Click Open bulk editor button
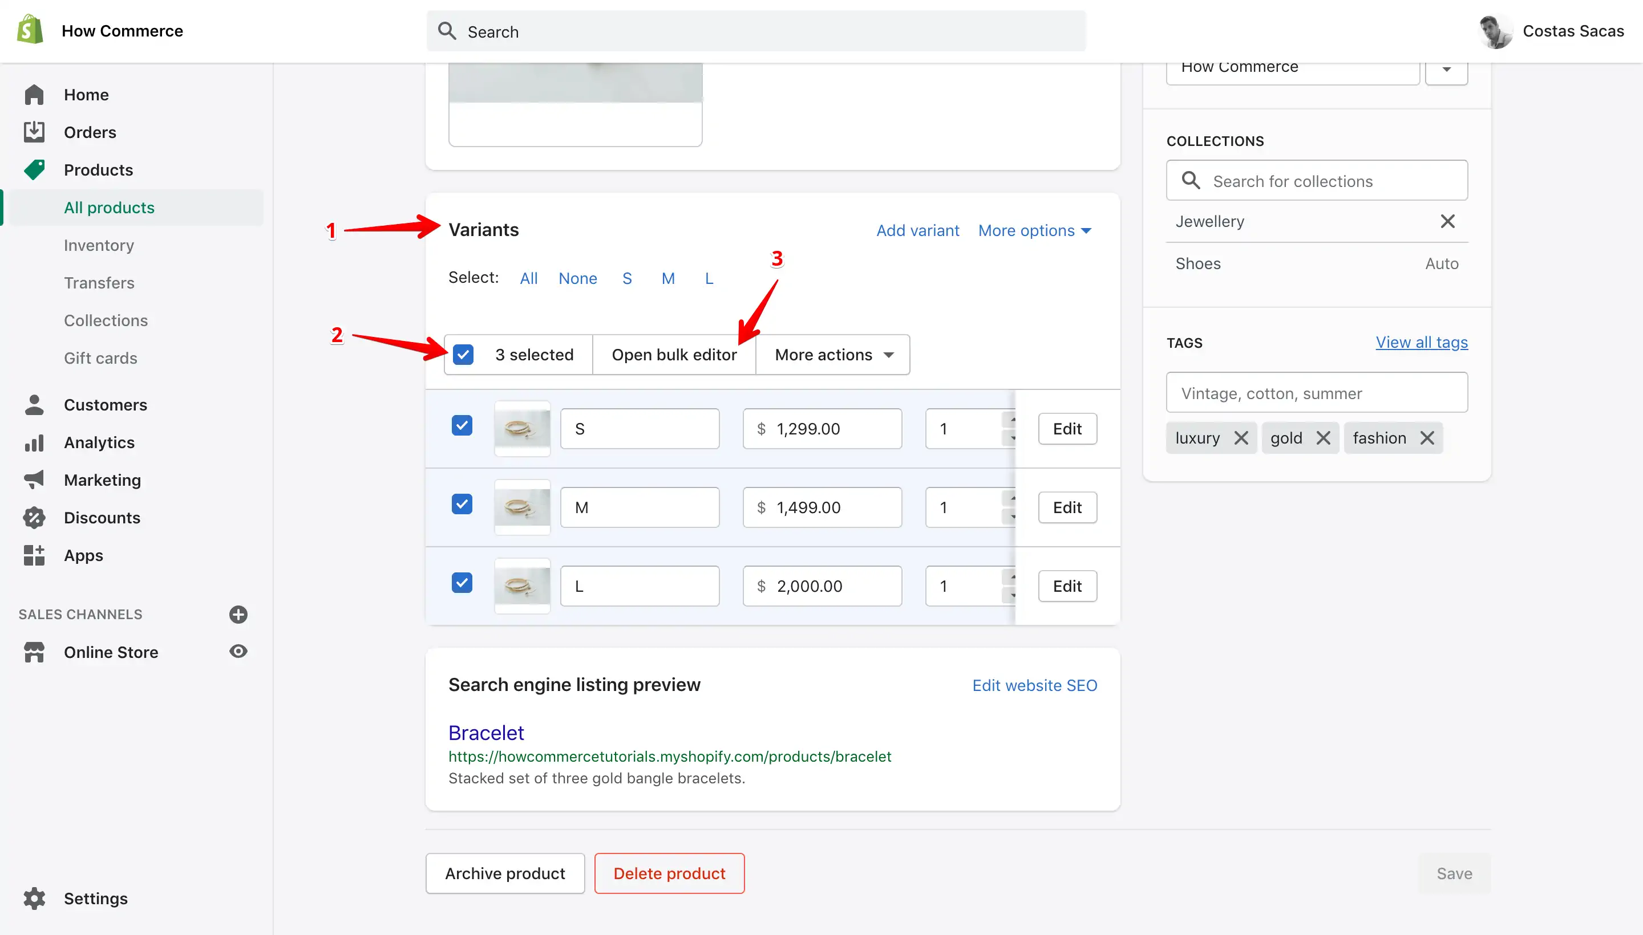Image resolution: width=1643 pixels, height=935 pixels. 674,355
